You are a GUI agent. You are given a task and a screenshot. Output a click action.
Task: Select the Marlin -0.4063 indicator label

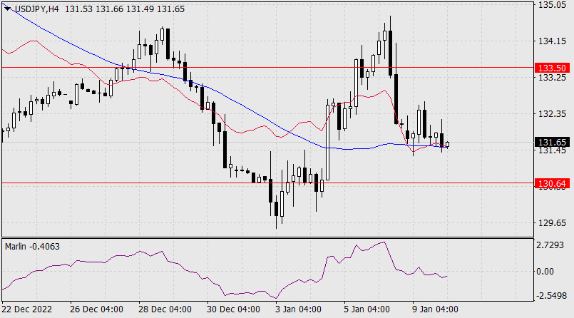[32, 247]
